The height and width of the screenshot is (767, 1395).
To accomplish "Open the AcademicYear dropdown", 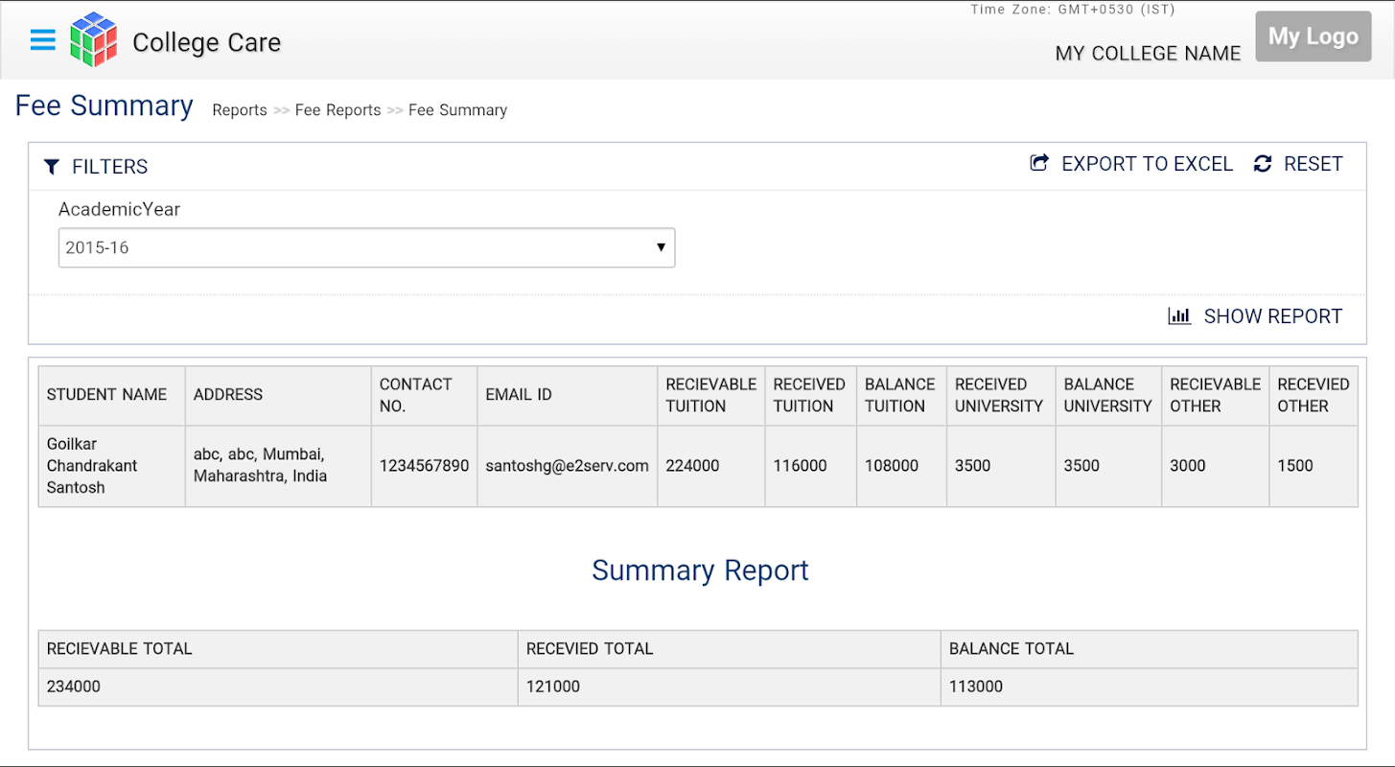I will click(x=366, y=247).
